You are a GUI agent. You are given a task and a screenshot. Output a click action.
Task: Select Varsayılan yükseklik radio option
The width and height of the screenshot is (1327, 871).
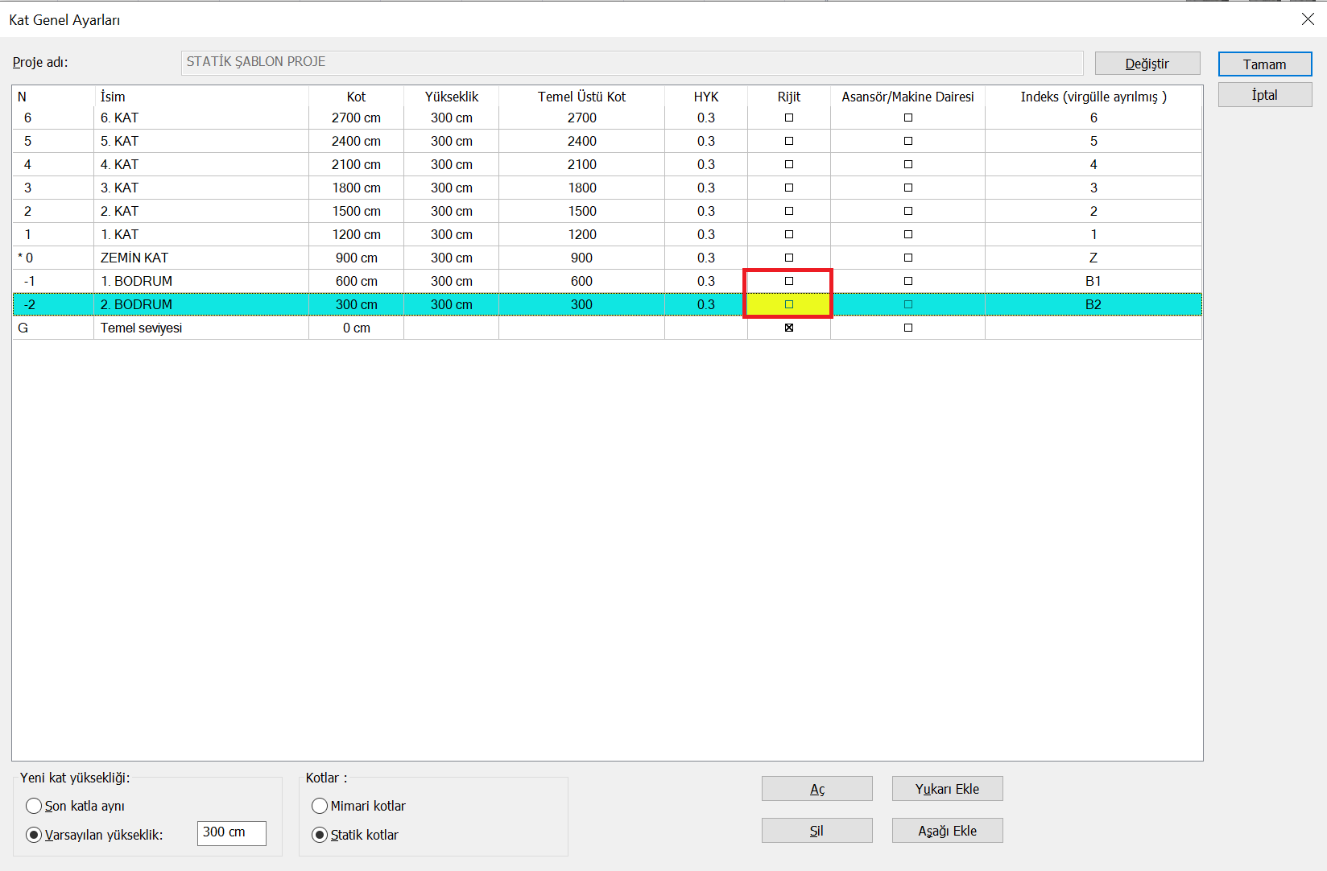tap(34, 835)
